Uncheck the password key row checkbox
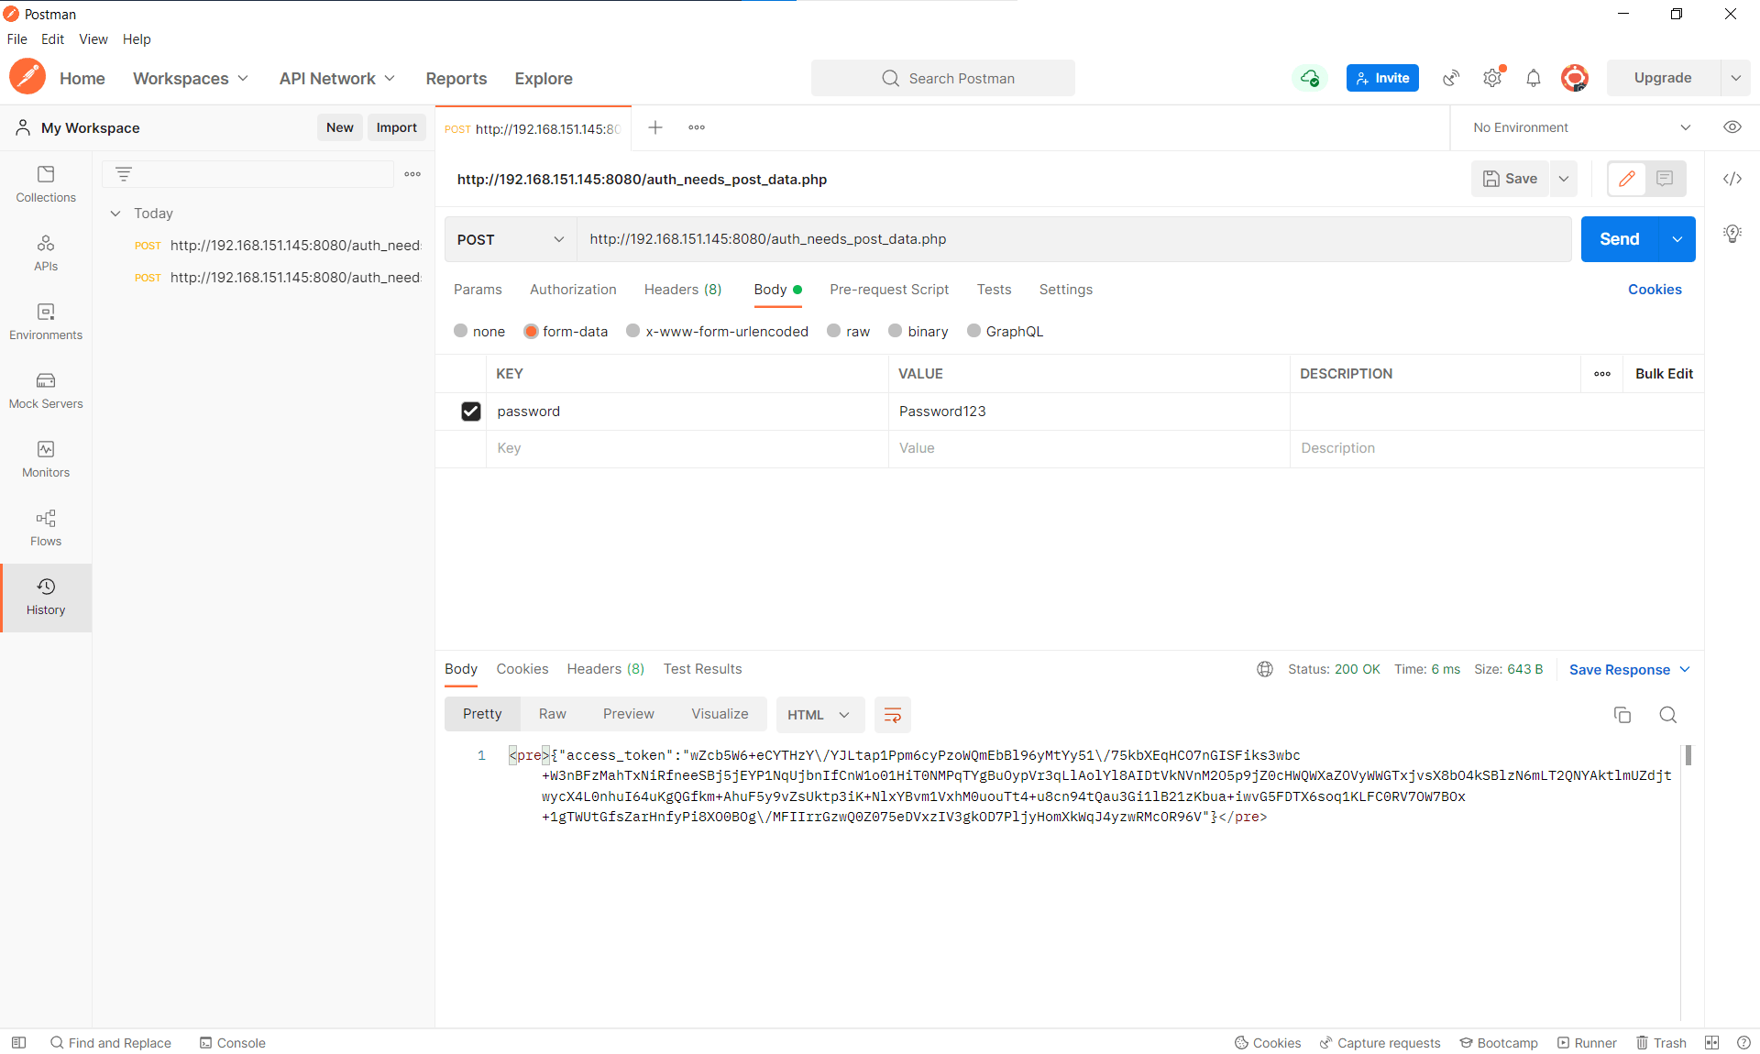 click(x=470, y=412)
